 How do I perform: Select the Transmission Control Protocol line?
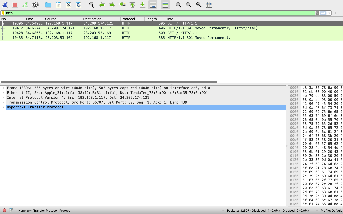[146, 102]
